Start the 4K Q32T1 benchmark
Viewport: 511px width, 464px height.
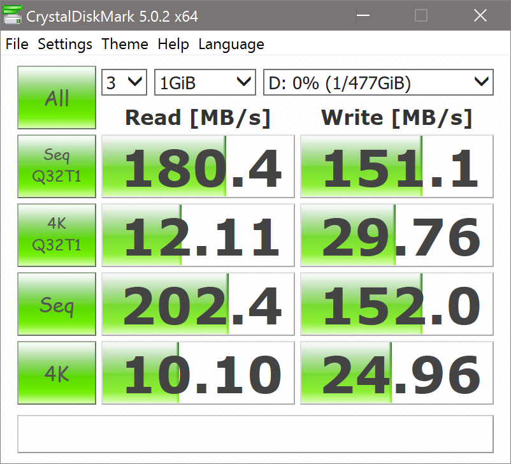(x=57, y=235)
